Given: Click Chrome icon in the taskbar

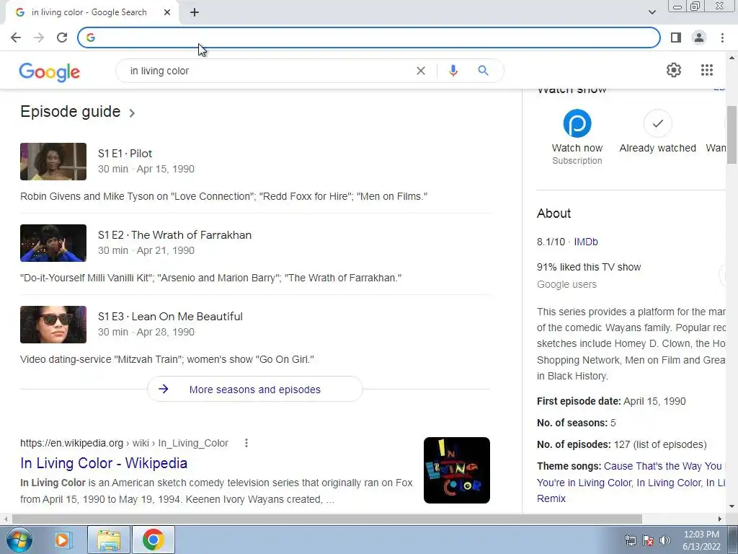Looking at the screenshot, I should point(153,540).
